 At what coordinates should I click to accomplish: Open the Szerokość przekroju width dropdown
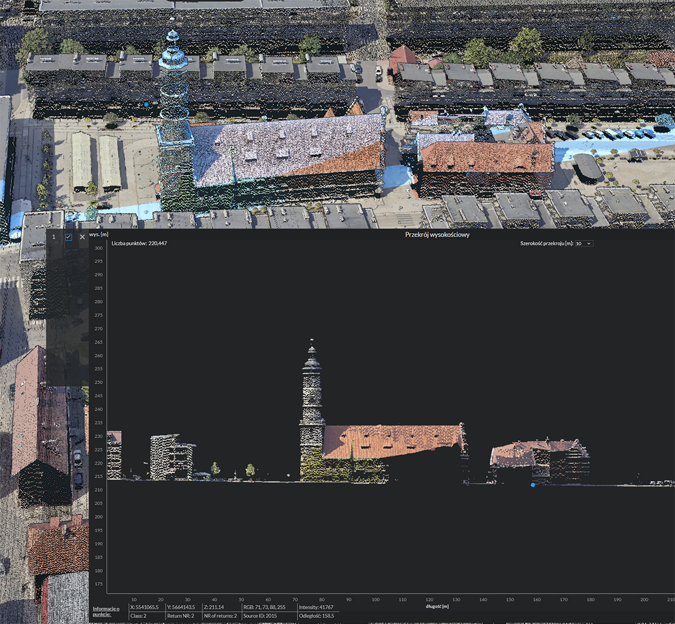pyautogui.click(x=583, y=243)
